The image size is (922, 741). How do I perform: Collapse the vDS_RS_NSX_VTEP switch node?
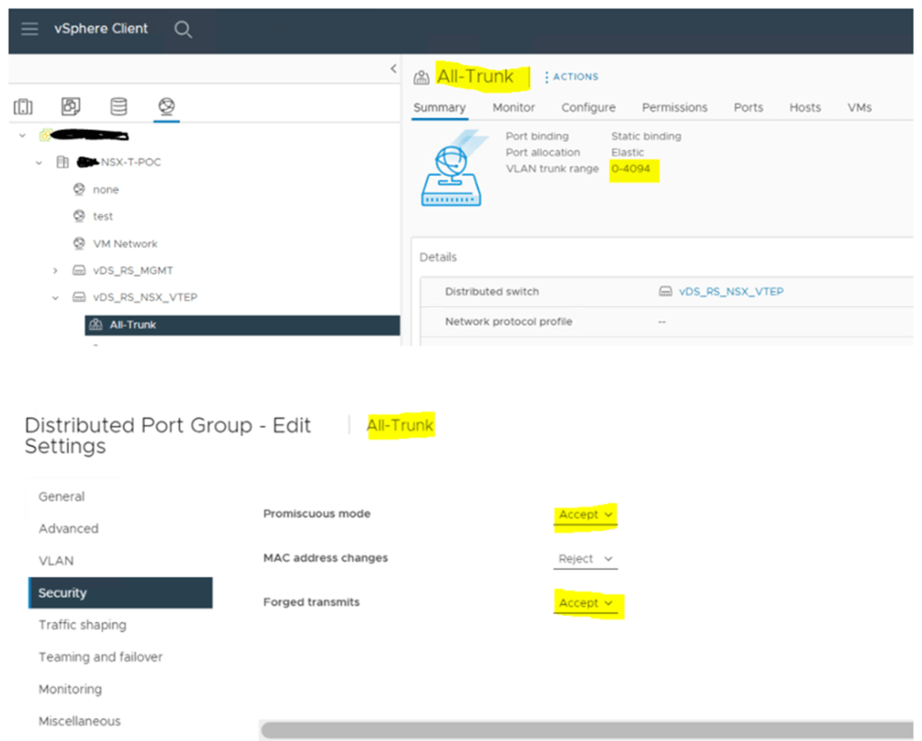(x=55, y=298)
